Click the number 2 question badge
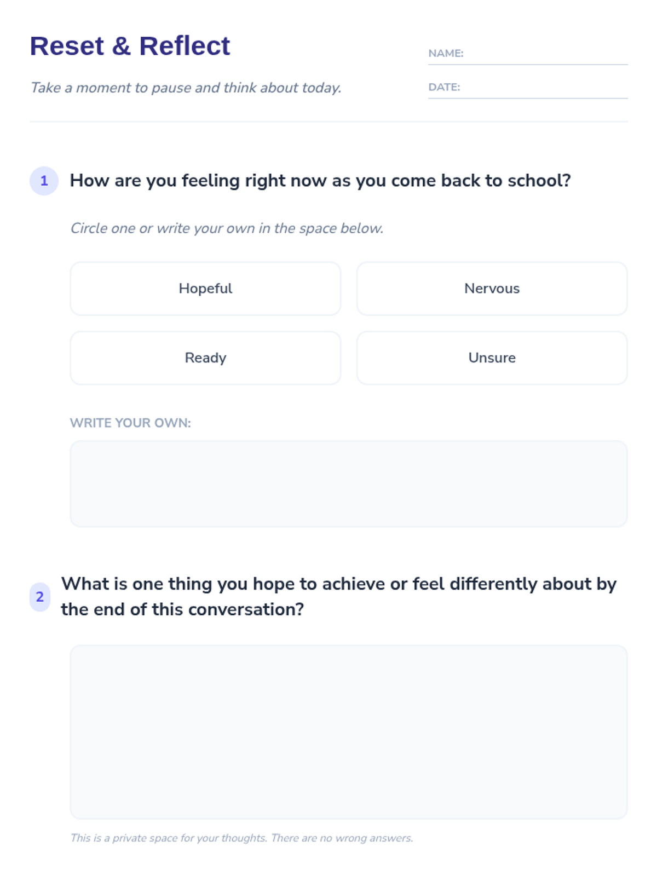Image resolution: width=657 pixels, height=876 pixels. 39,597
